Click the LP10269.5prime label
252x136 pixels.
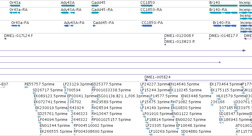click(163, 131)
